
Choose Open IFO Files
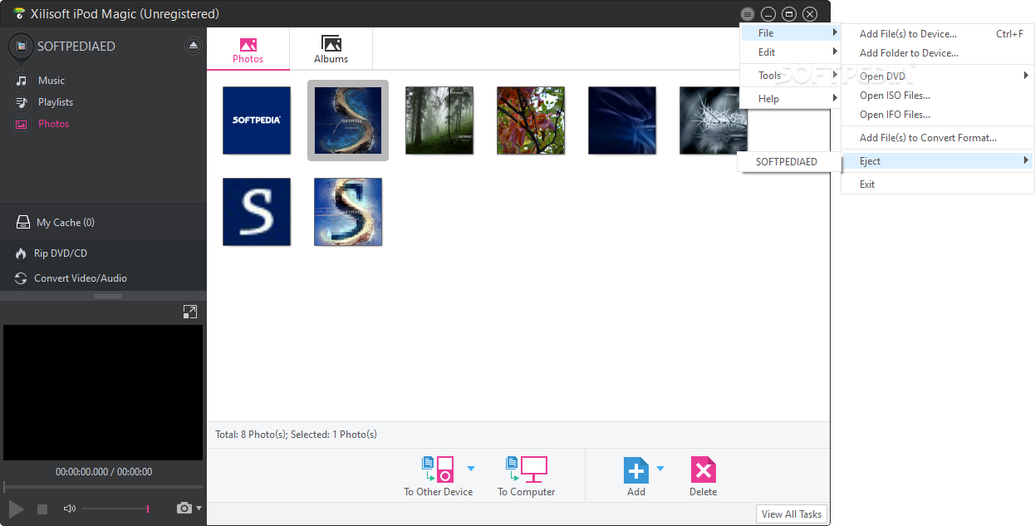click(x=938, y=115)
